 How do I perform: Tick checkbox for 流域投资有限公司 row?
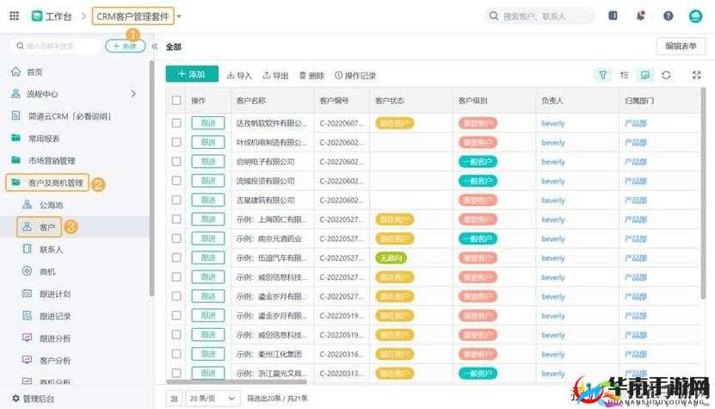[x=176, y=181]
